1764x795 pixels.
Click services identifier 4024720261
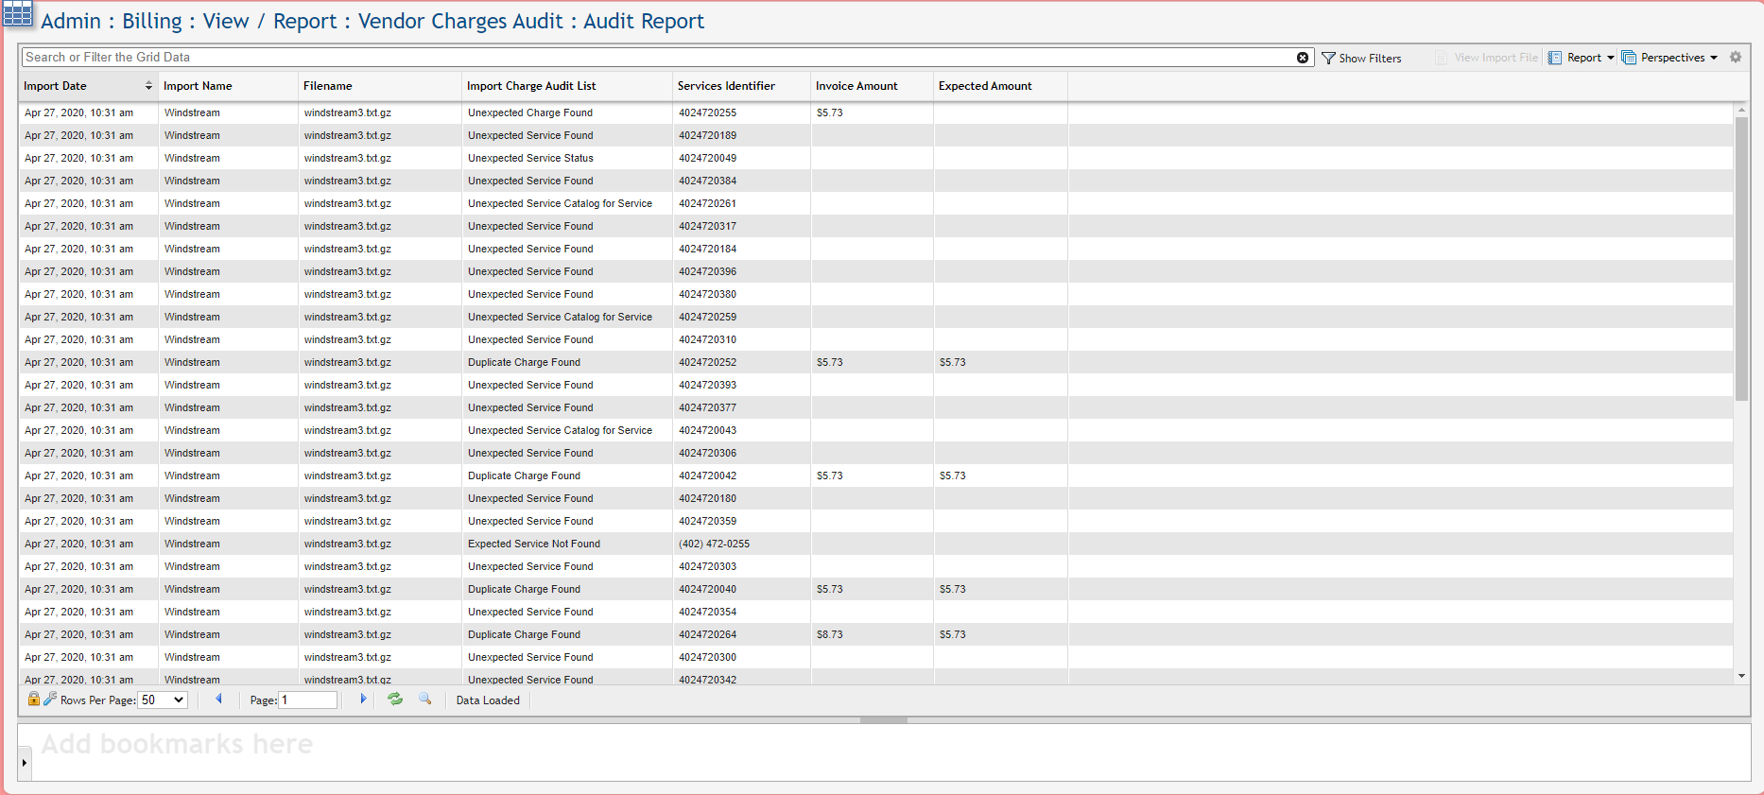point(707,203)
